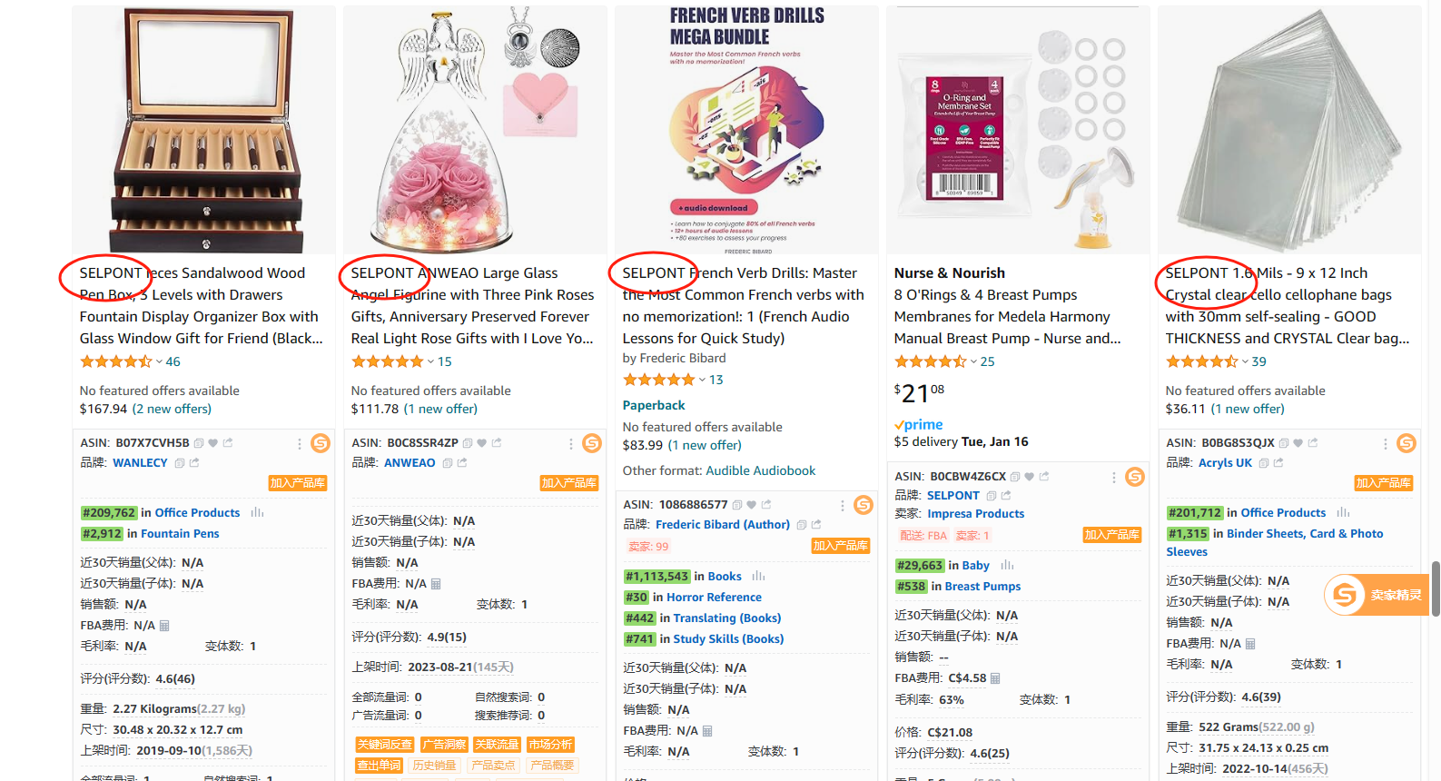Viewport: 1441px width, 781px height.
Task: Click 加入产品库 button on SELPONT breast pump card
Action: (x=1111, y=535)
